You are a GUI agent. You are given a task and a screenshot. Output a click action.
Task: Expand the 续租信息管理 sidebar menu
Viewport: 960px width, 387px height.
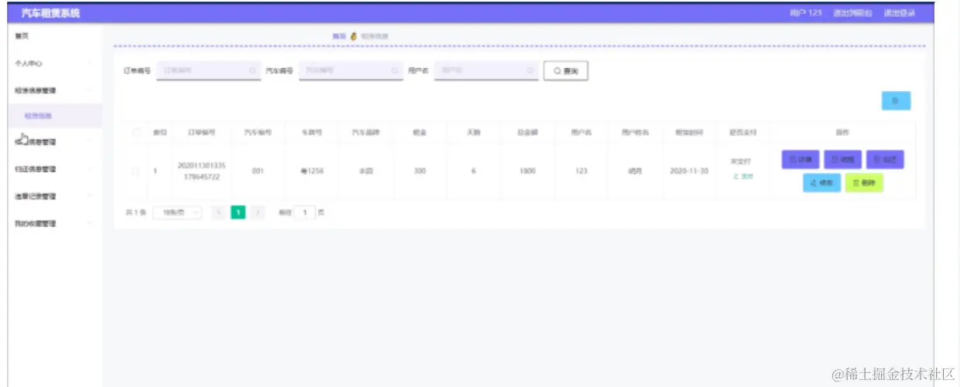[54, 142]
